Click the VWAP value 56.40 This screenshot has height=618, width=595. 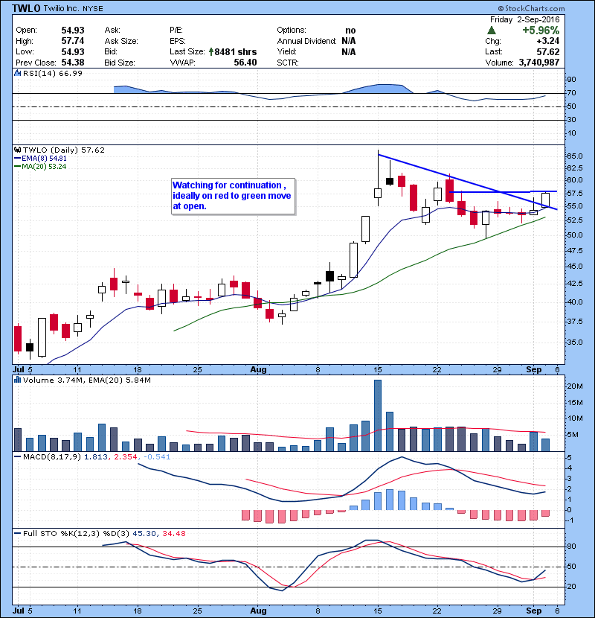[x=245, y=63]
